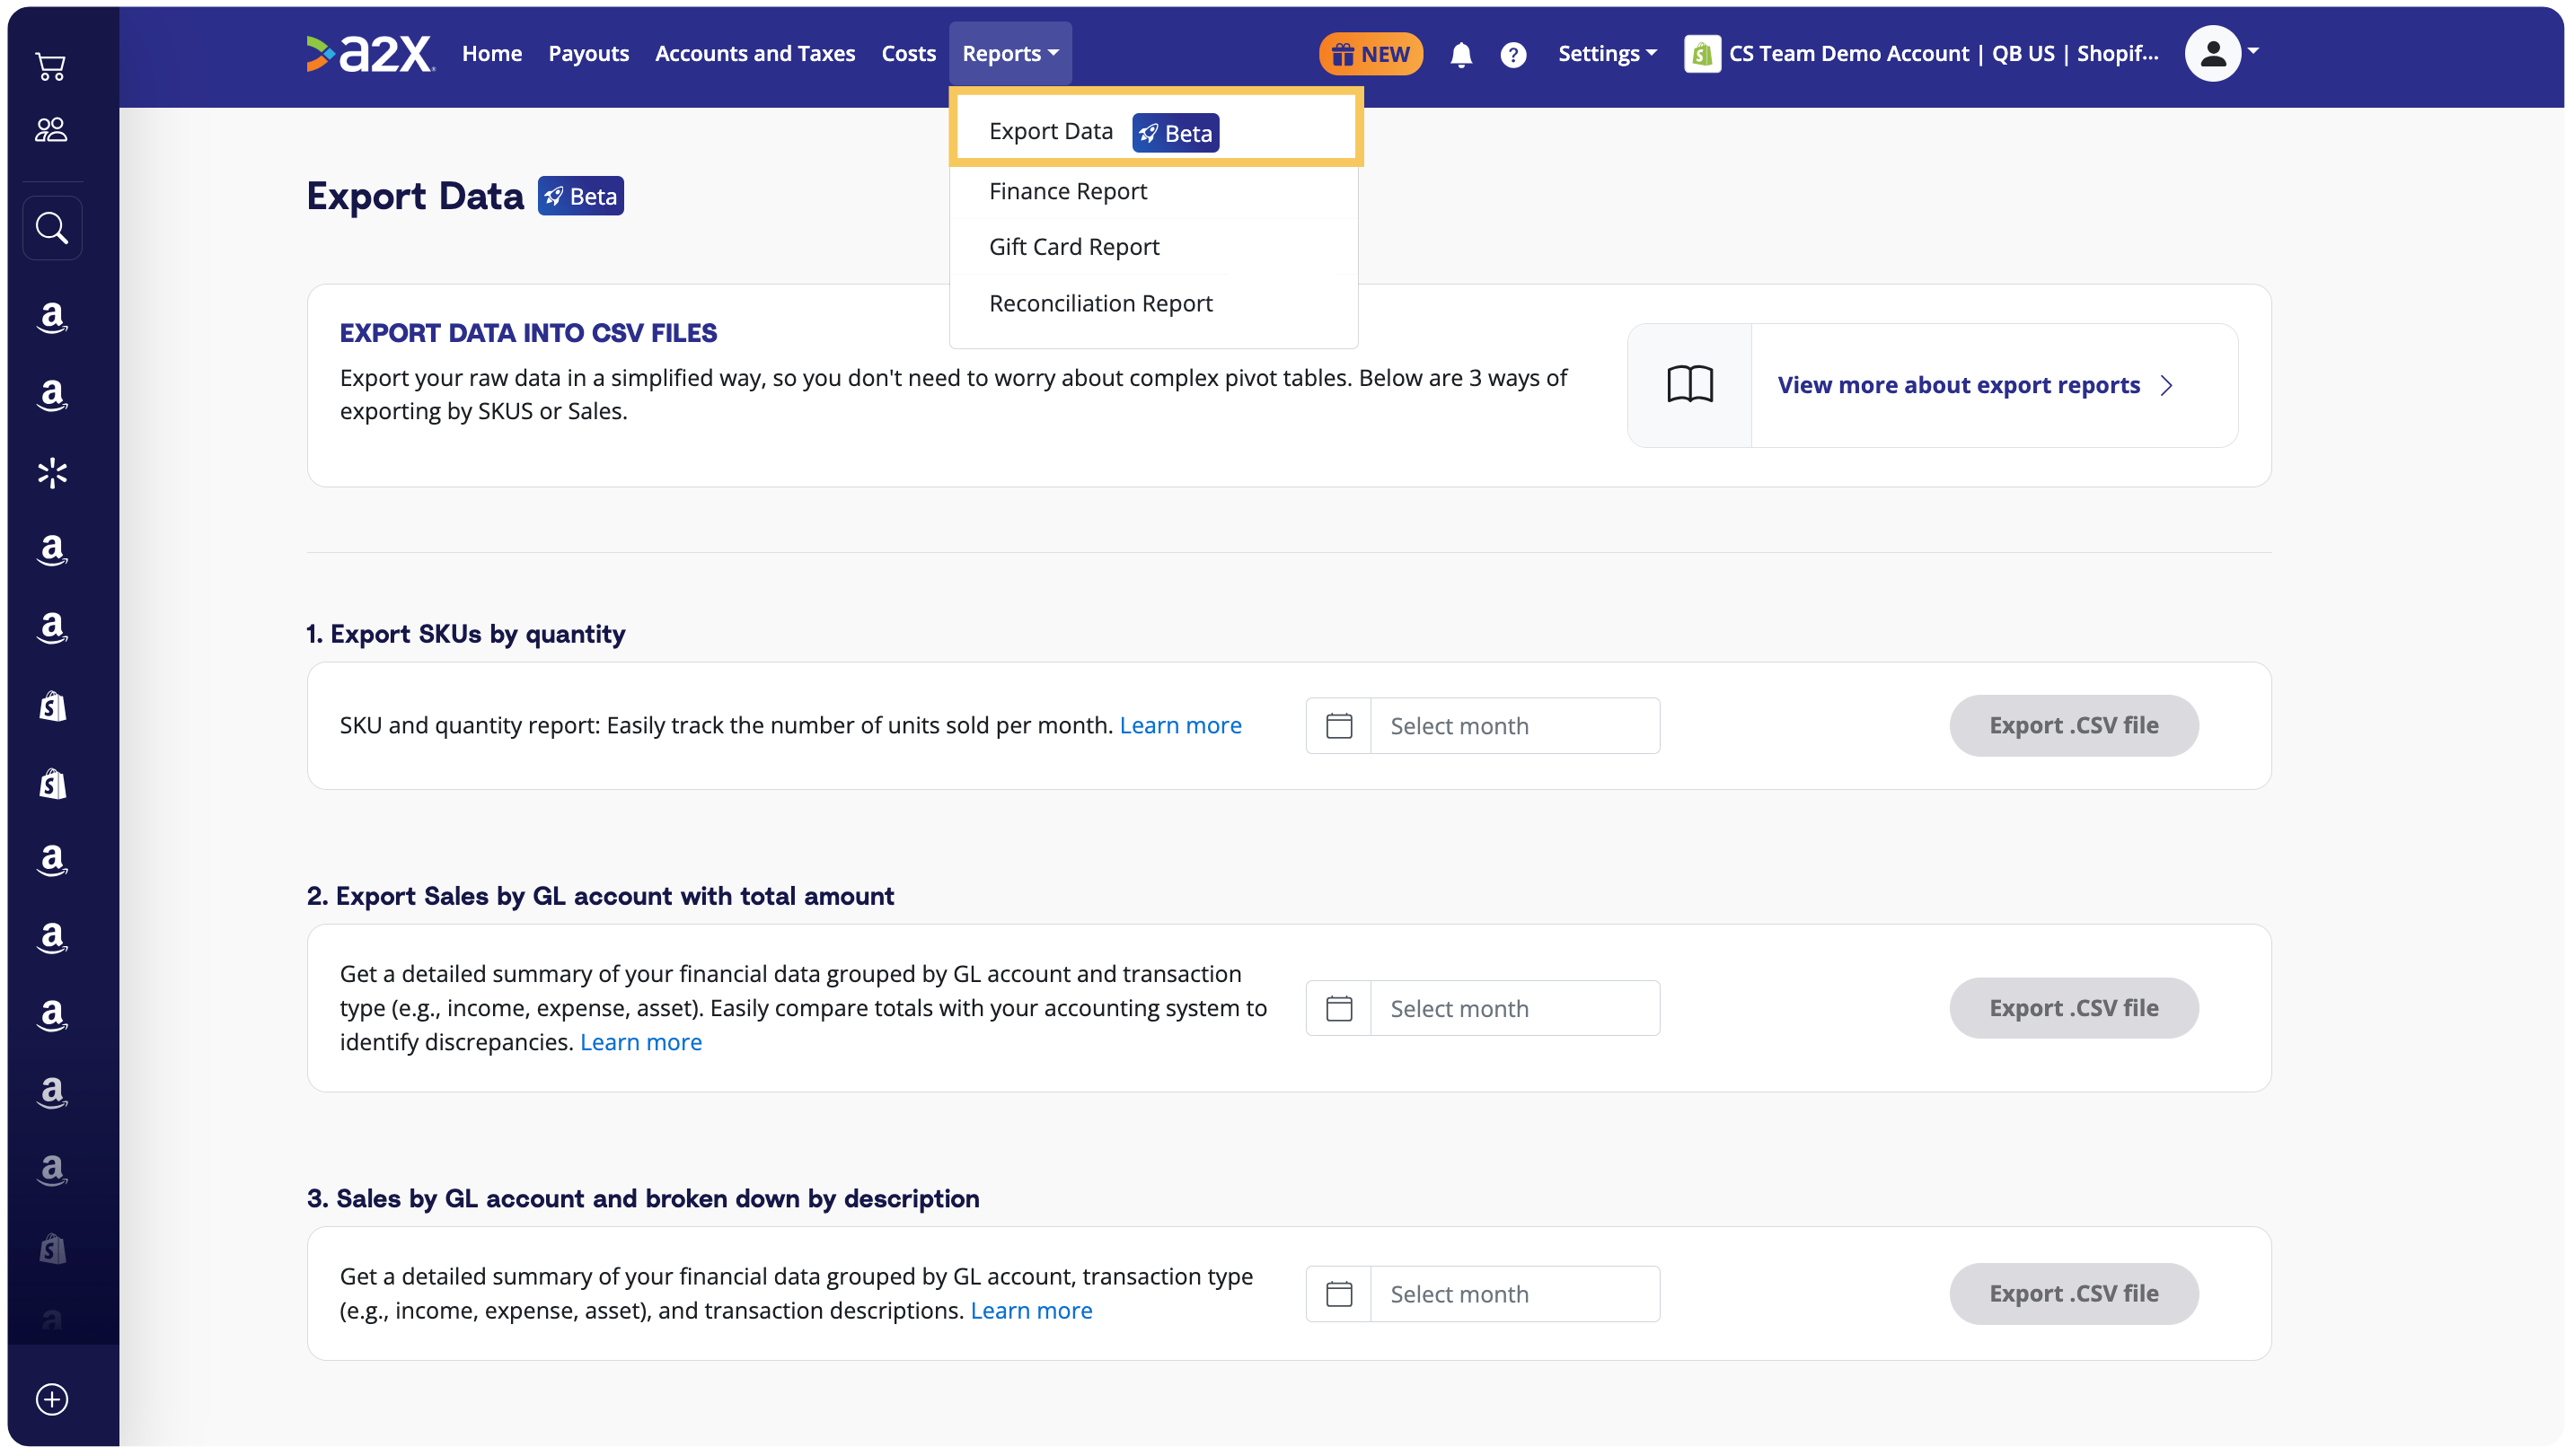Expand the Settings dropdown
The width and height of the screenshot is (2574, 1456).
coord(1607,54)
